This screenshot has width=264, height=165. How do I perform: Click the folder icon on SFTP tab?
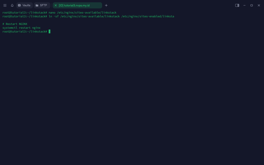click(x=37, y=6)
